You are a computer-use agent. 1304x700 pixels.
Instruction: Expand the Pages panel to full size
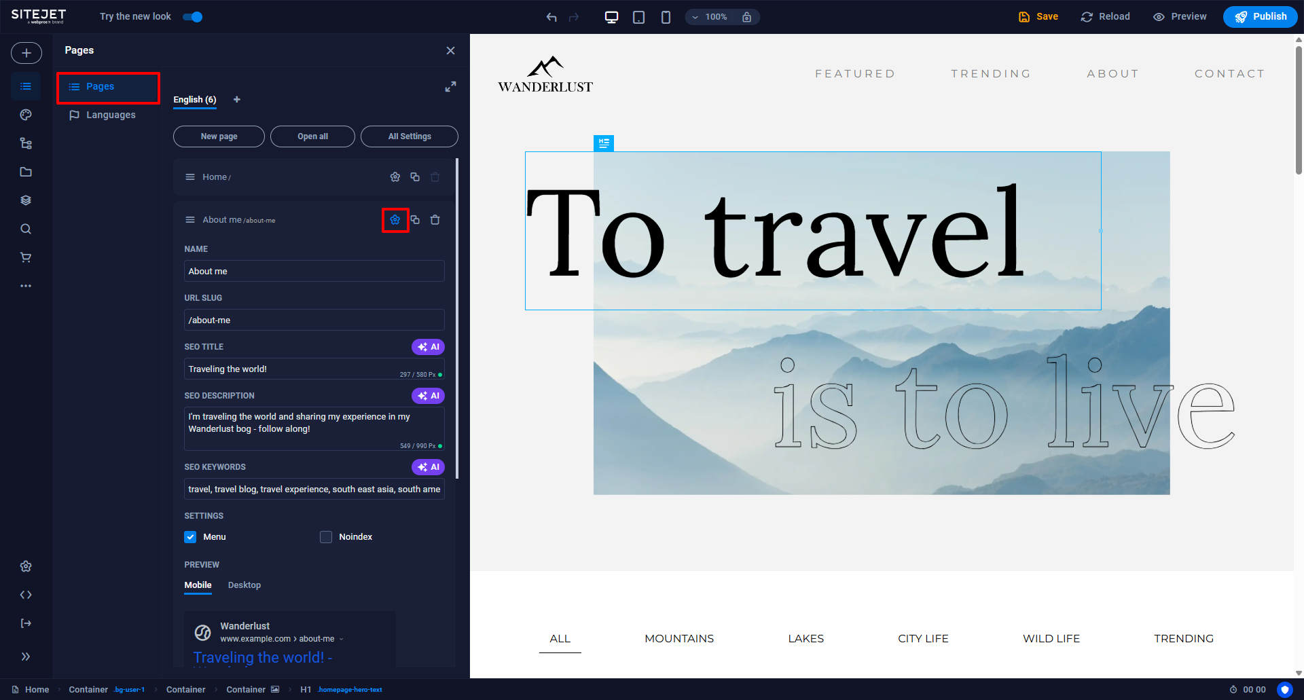(450, 87)
